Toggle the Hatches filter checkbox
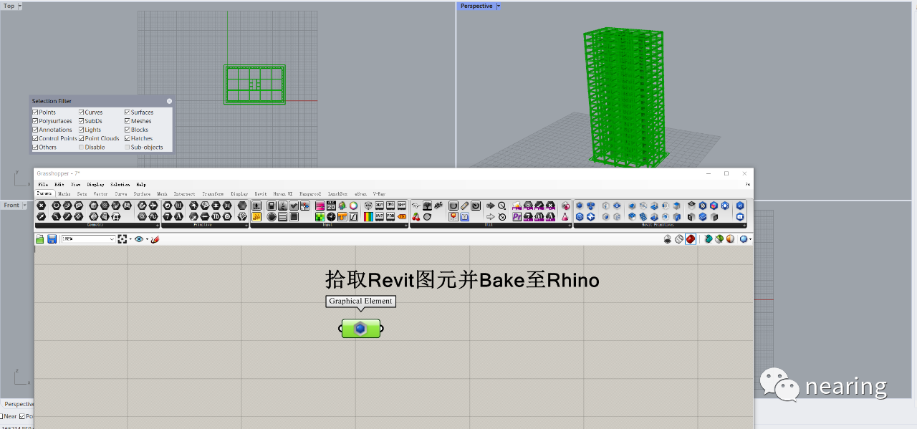917x429 pixels. click(x=128, y=138)
